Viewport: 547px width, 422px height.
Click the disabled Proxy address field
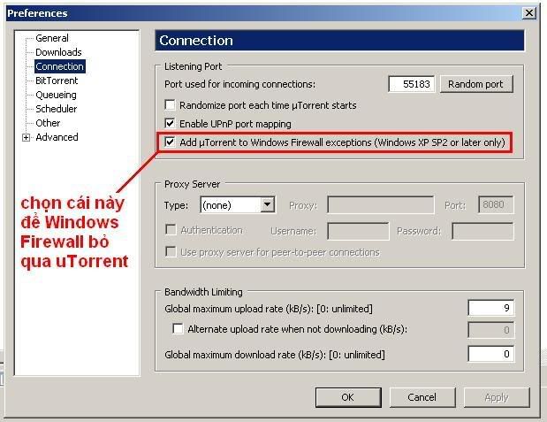tap(381, 204)
